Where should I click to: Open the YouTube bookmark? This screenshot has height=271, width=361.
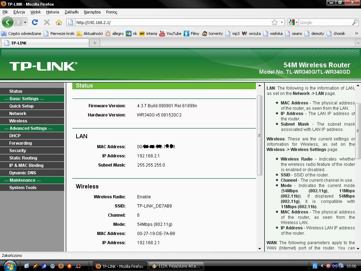point(170,34)
